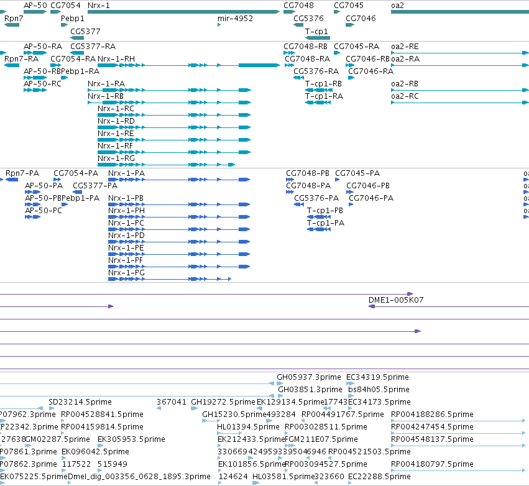Click the Nrx-1-RE transcript label
Screen dimensions: 529x486
point(116,134)
